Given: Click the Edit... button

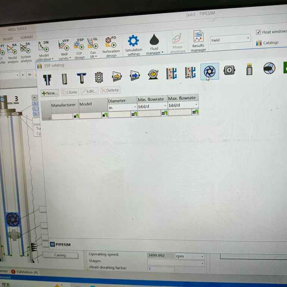Looking at the screenshot, I should (90, 91).
